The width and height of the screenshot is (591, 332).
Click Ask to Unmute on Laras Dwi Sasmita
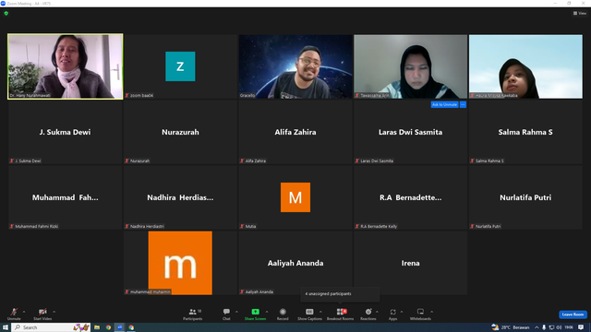point(444,104)
